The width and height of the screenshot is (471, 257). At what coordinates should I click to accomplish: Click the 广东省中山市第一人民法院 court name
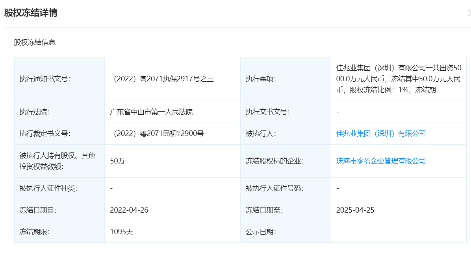pyautogui.click(x=151, y=112)
